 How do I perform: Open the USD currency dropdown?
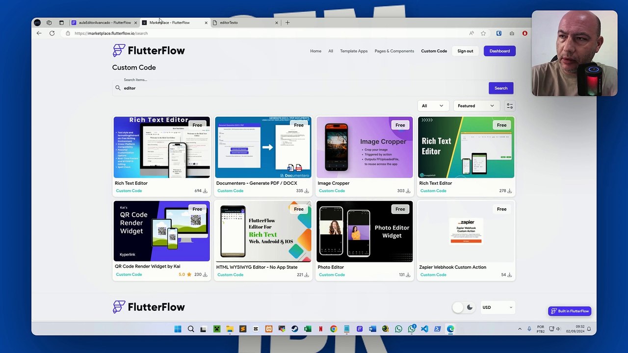pyautogui.click(x=497, y=307)
